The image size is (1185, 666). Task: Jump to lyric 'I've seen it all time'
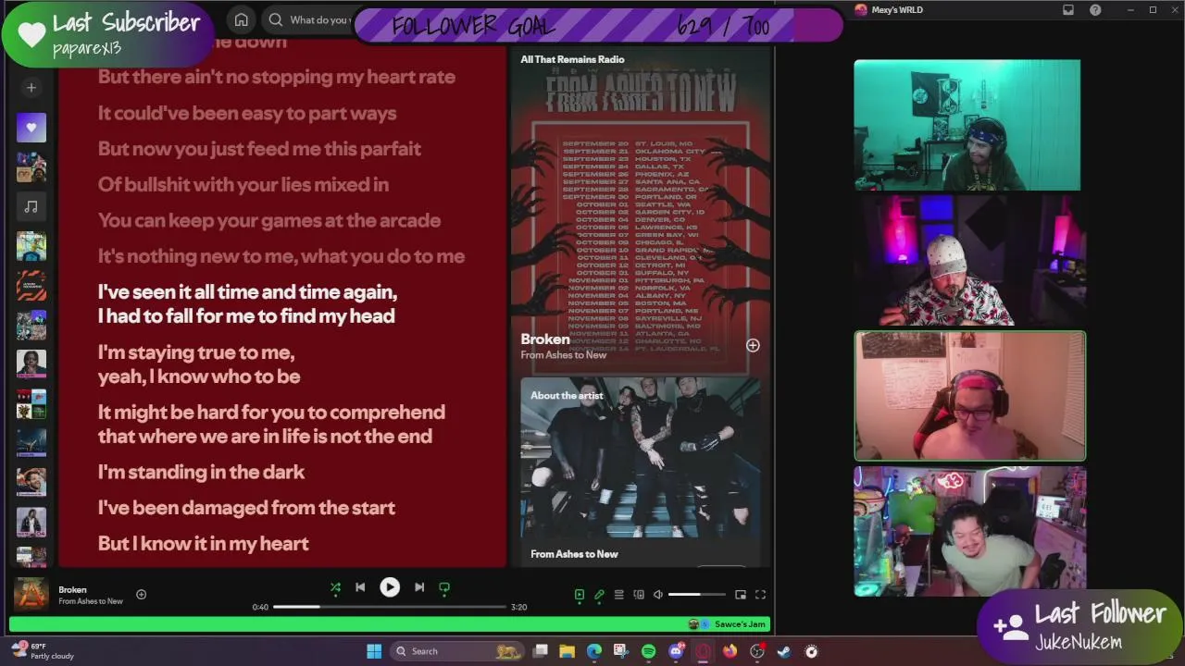(x=247, y=304)
